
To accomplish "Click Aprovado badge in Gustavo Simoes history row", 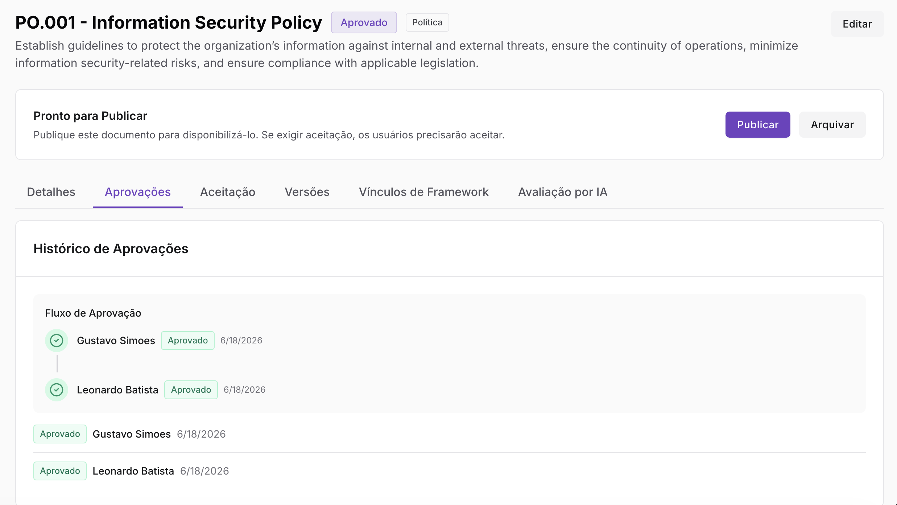I will click(x=60, y=434).
